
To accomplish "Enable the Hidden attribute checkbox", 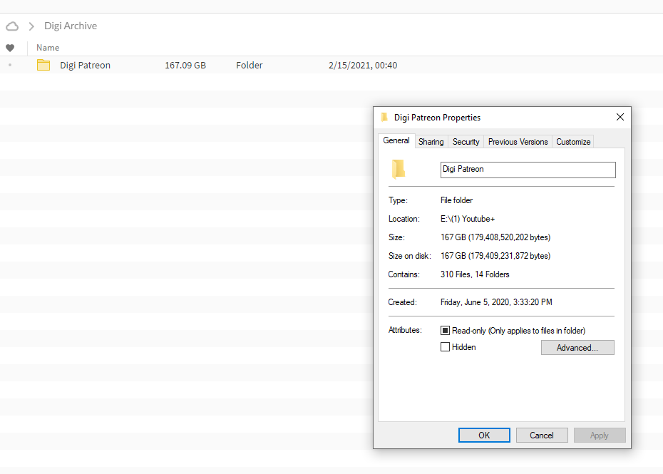I will pyautogui.click(x=445, y=347).
